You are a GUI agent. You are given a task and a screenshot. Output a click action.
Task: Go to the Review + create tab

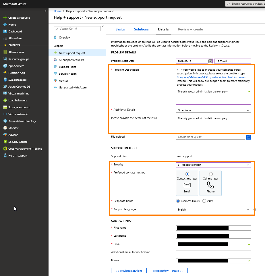190,29
